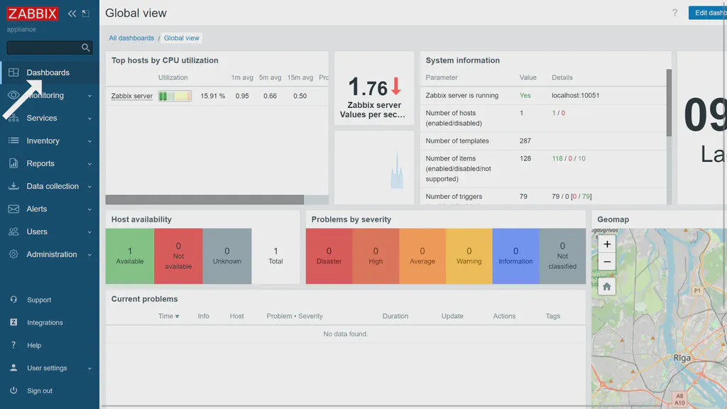
Task: Reset Geomap view with the home icon
Action: click(607, 287)
